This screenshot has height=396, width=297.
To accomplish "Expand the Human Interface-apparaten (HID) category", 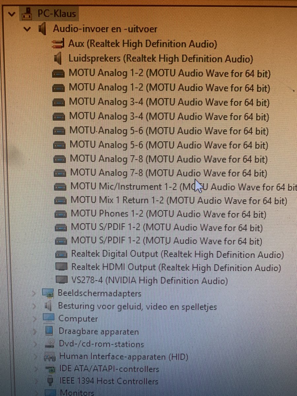I will coord(36,357).
